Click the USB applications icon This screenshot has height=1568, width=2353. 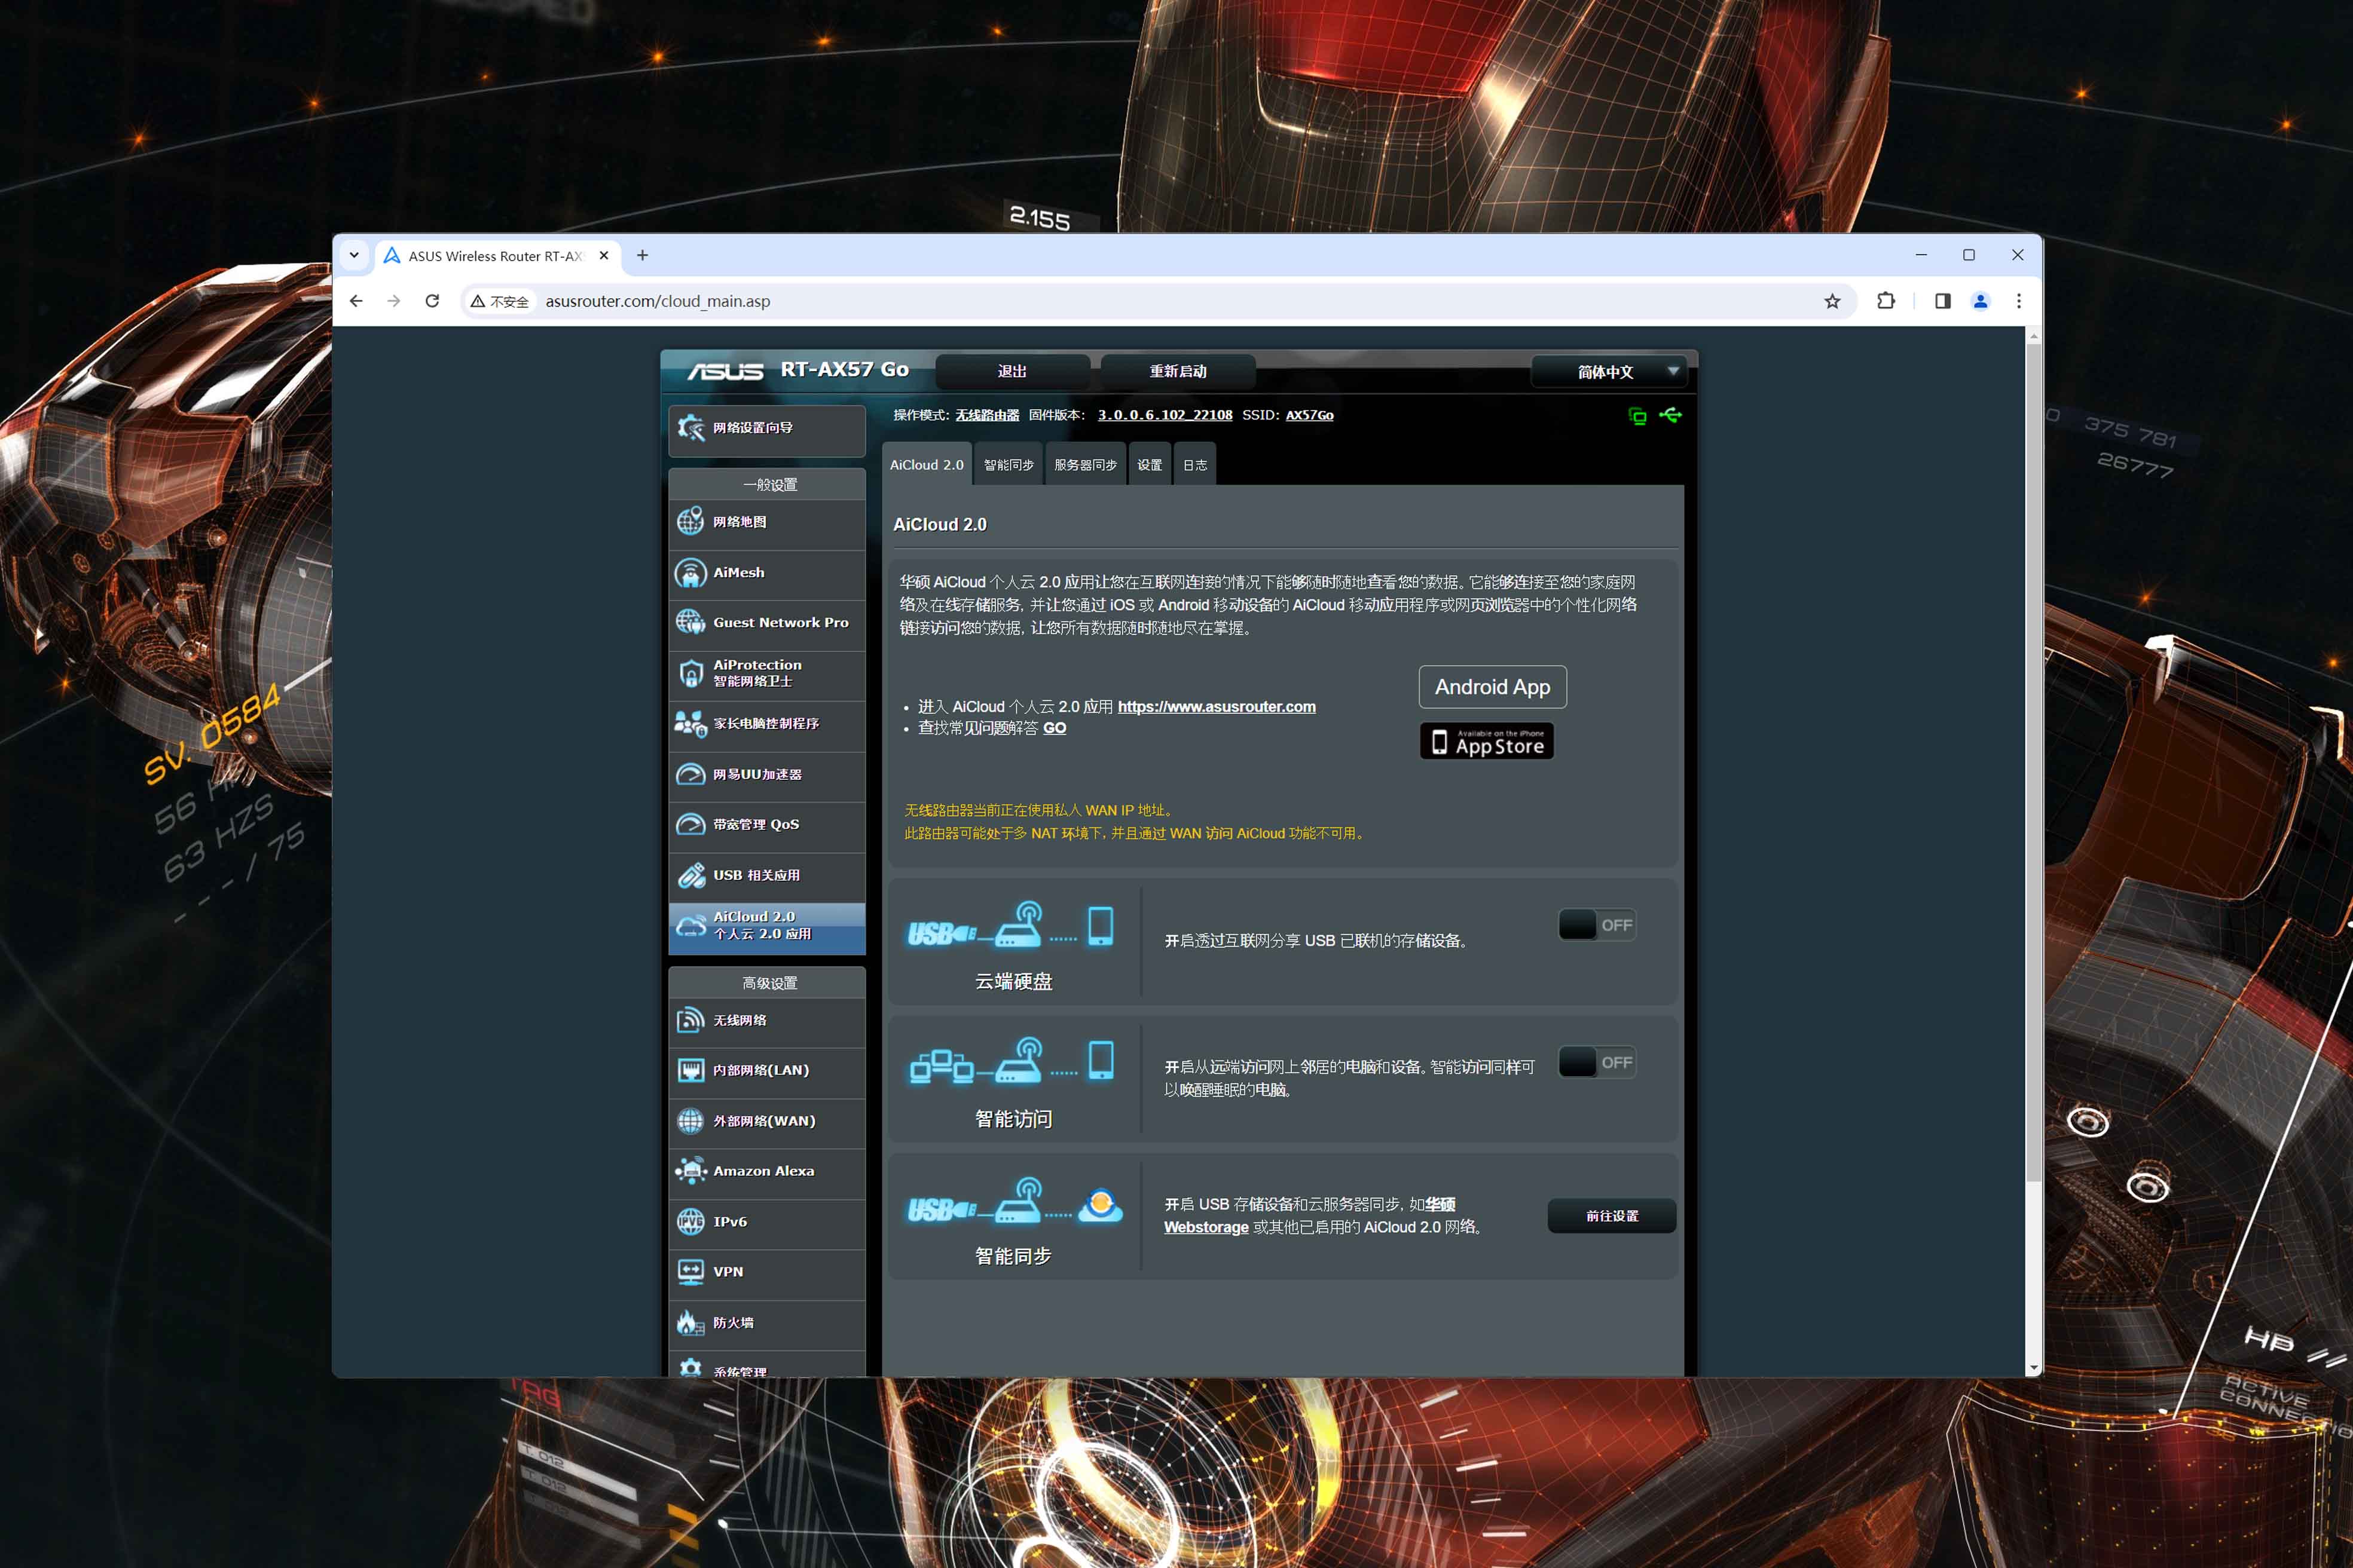[x=690, y=875]
